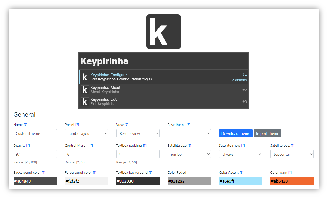Expand the Preset JumboLayout dropdown
The width and height of the screenshot is (328, 198).
[x=86, y=133]
